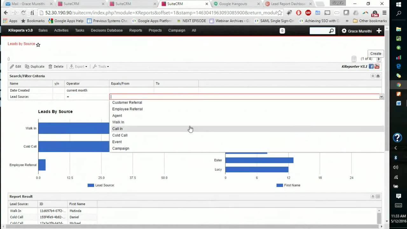
Task: Click the magnifier in the CRM search box
Action: pos(331,31)
